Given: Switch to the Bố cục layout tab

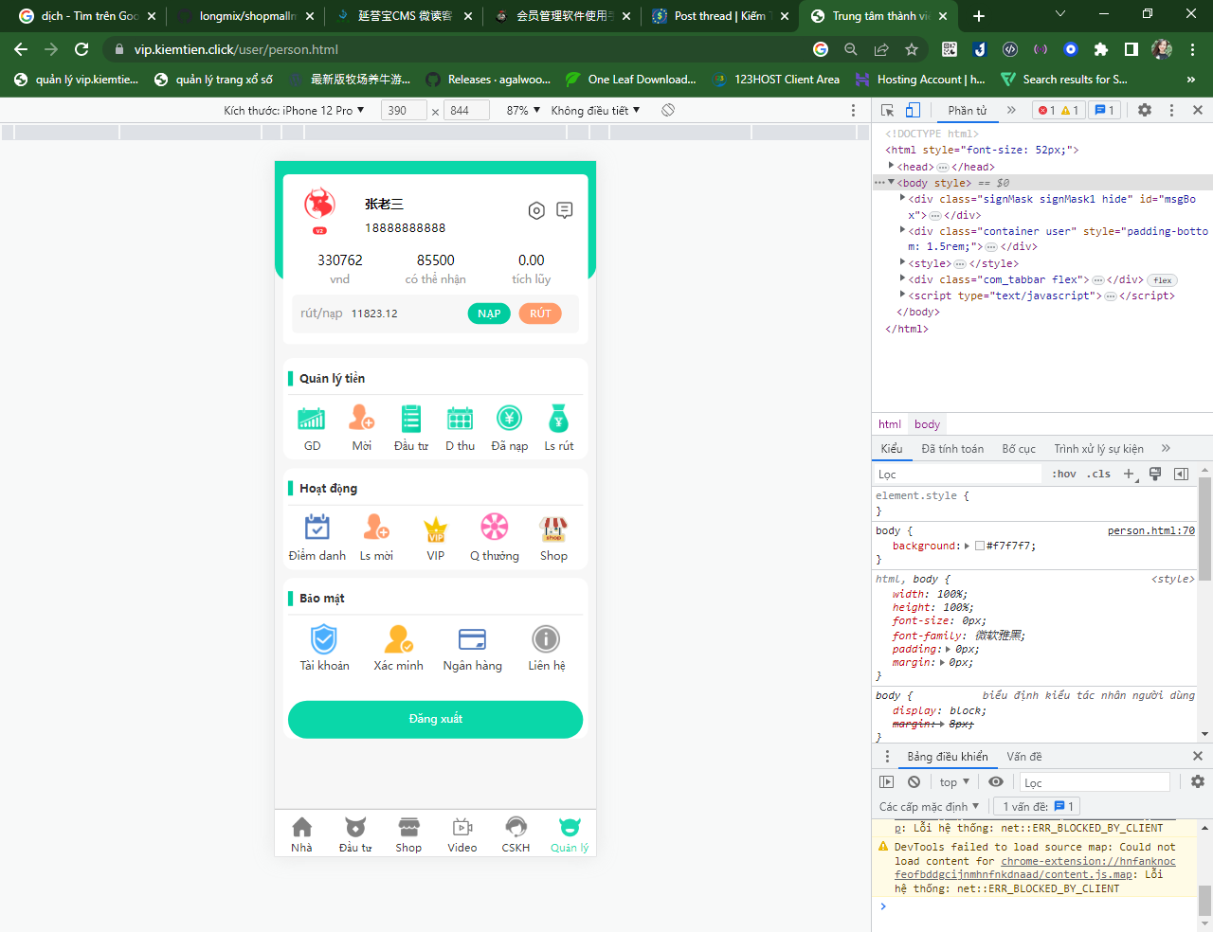Looking at the screenshot, I should pyautogui.click(x=1019, y=448).
